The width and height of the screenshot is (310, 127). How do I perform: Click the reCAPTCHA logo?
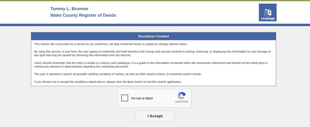point(182,96)
